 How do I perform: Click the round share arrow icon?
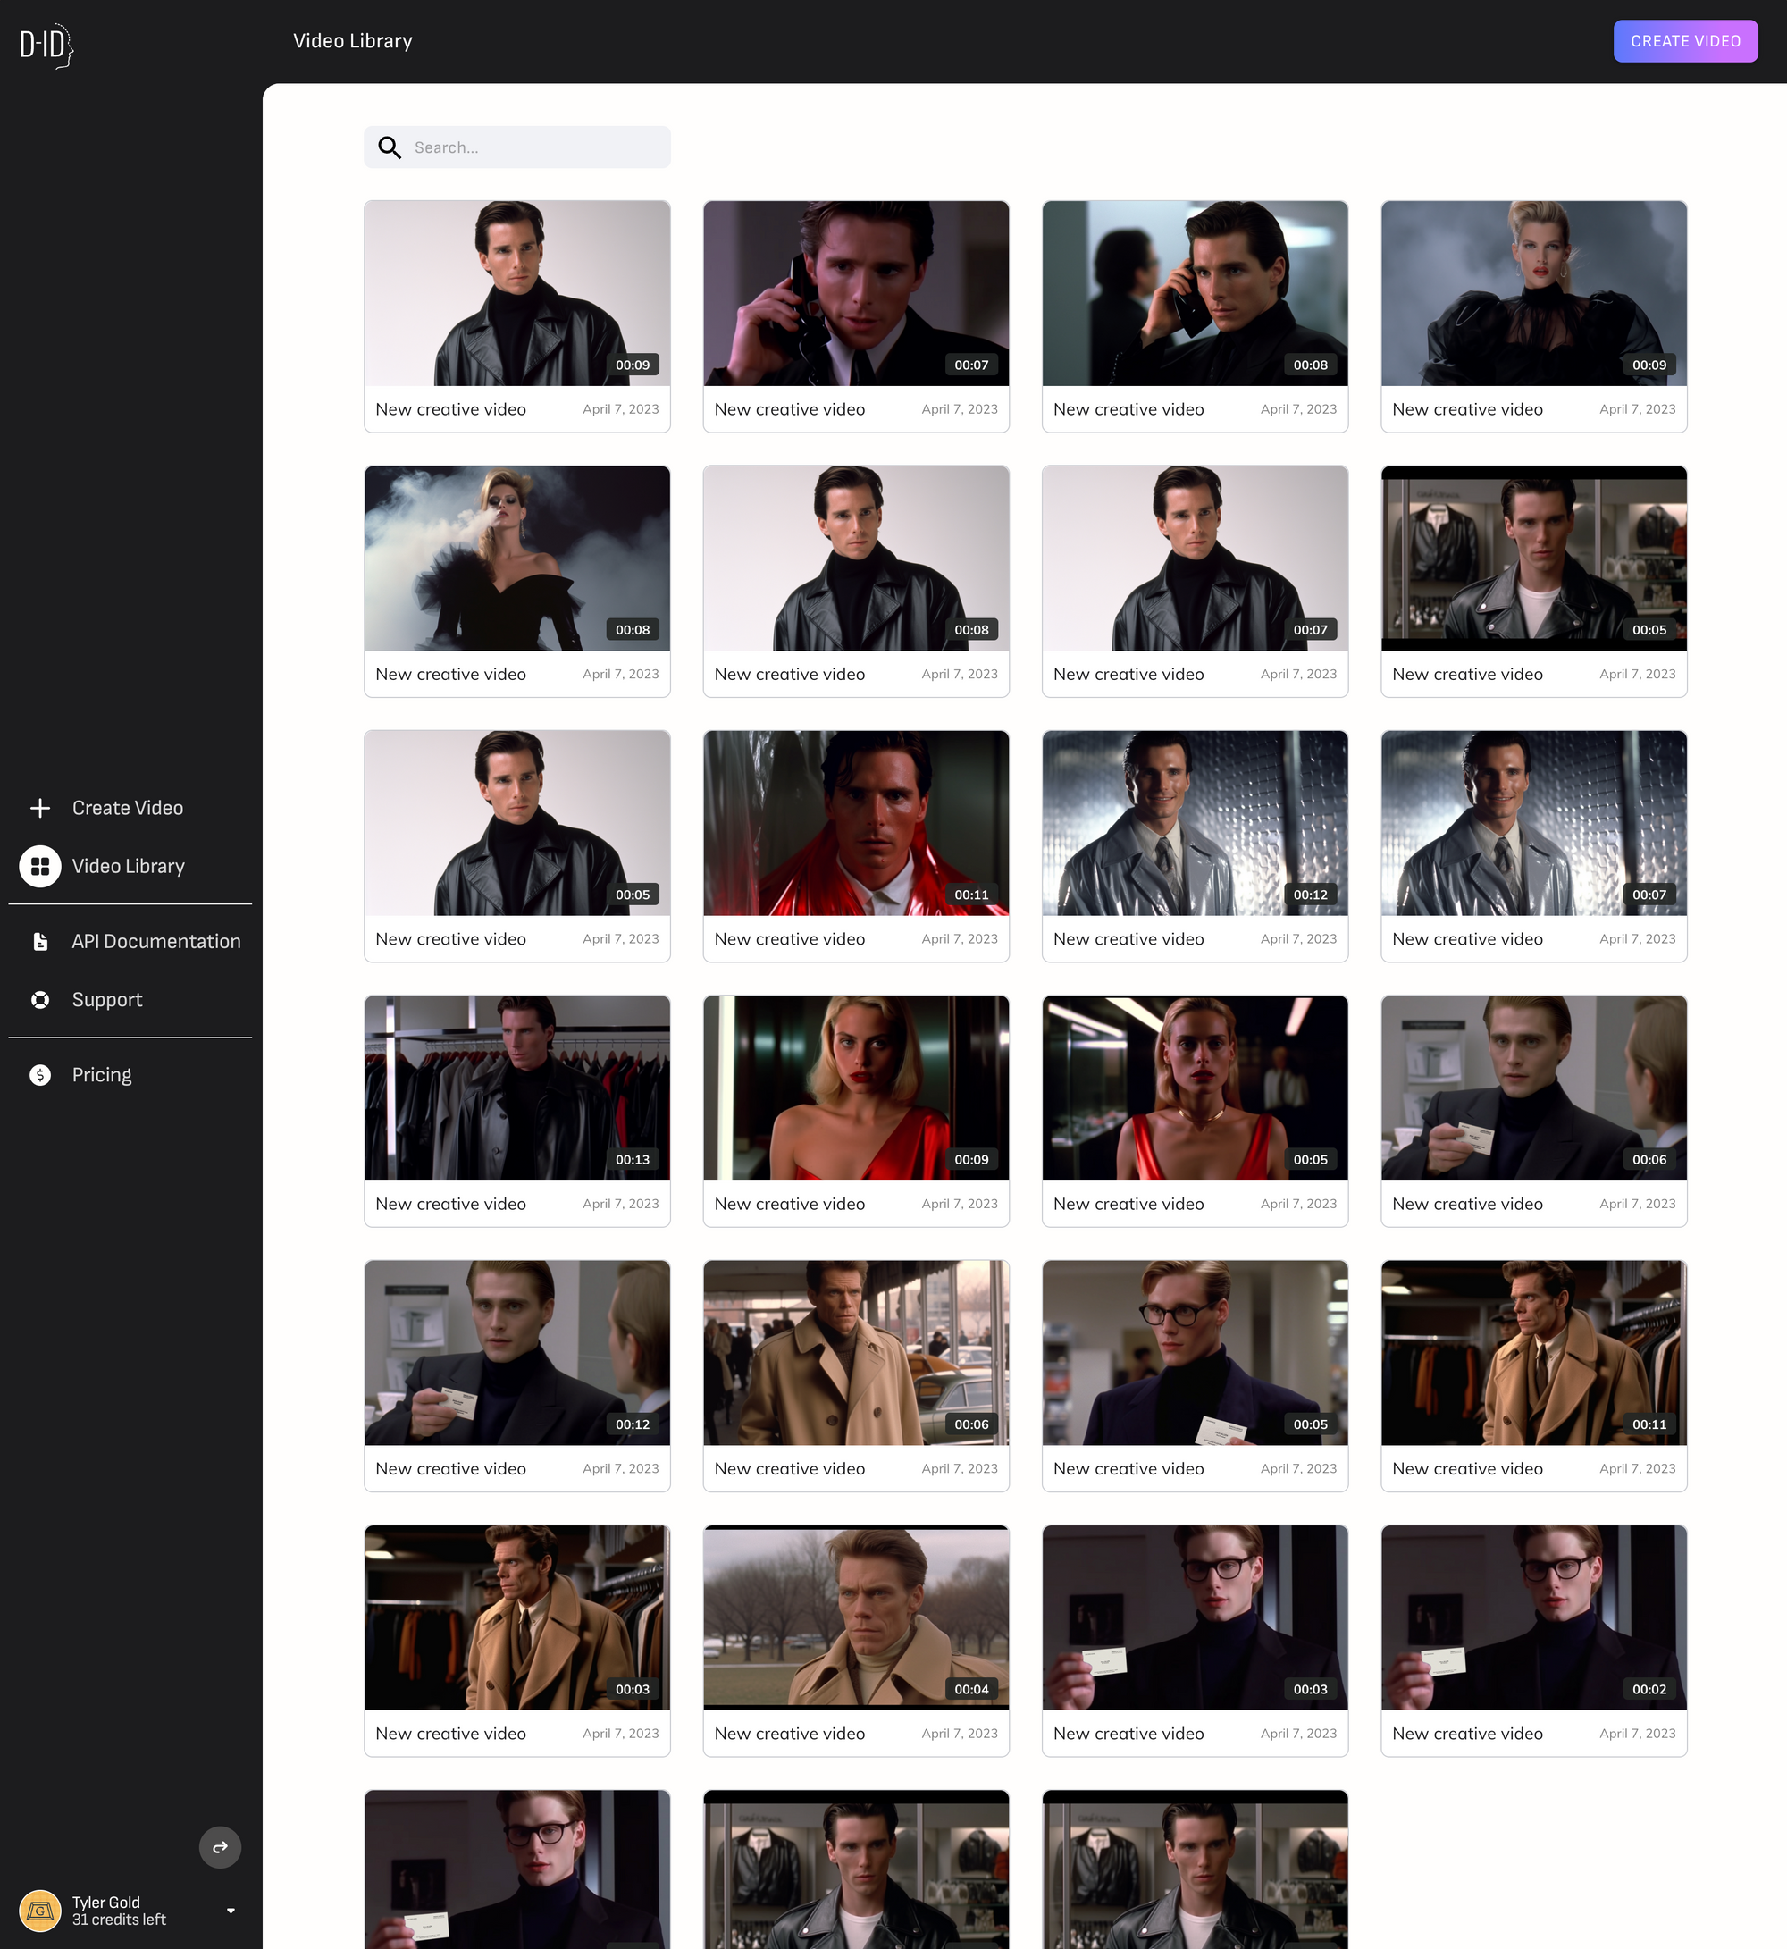[220, 1846]
